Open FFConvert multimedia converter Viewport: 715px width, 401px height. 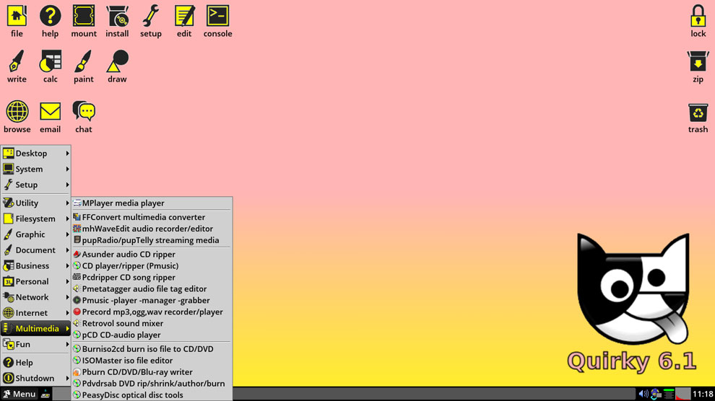coord(152,217)
